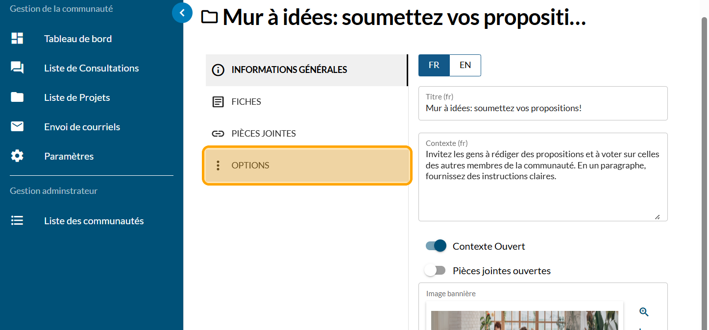Switch language to EN
This screenshot has width=709, height=330.
pos(465,65)
